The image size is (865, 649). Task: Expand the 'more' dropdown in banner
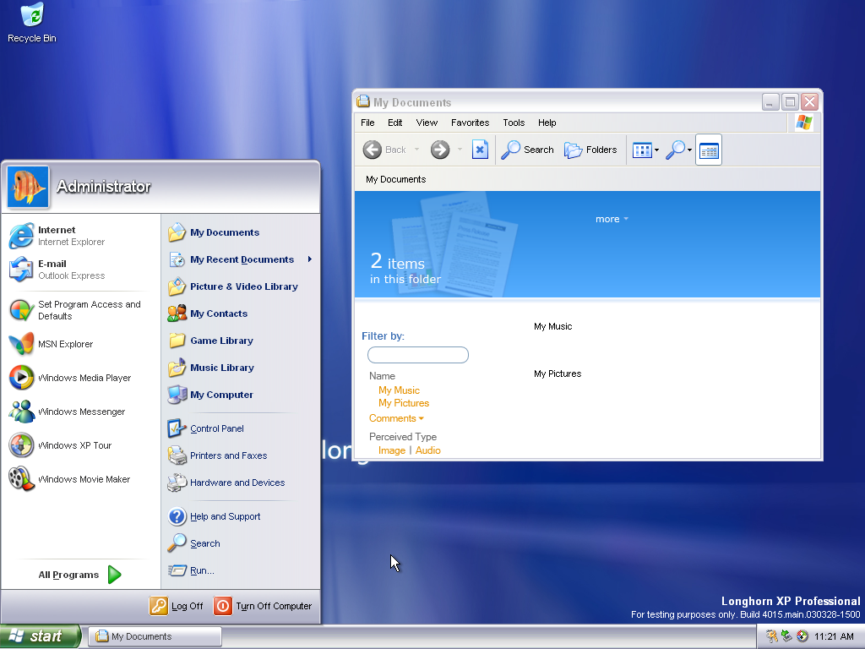(612, 219)
